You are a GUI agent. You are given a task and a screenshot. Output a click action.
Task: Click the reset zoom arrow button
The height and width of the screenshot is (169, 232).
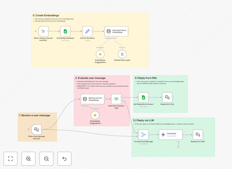(64, 159)
